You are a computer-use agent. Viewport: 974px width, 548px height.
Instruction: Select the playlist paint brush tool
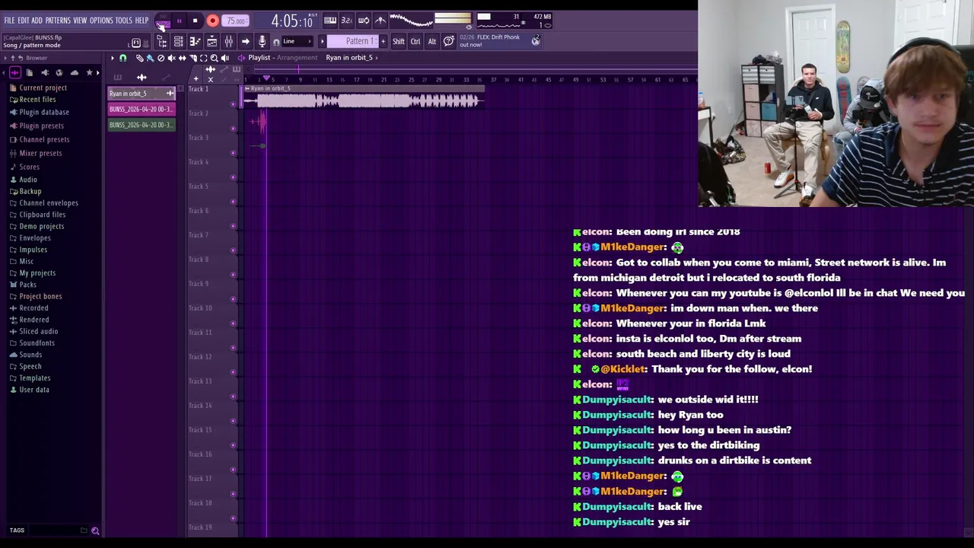click(x=150, y=58)
